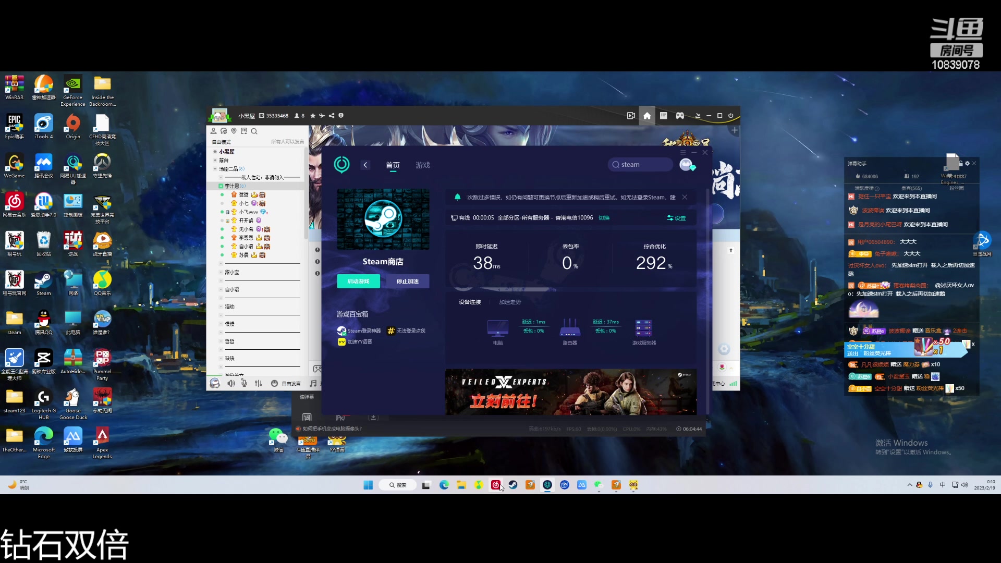Switch to the 首页 tab
The height and width of the screenshot is (563, 1001).
pos(393,165)
